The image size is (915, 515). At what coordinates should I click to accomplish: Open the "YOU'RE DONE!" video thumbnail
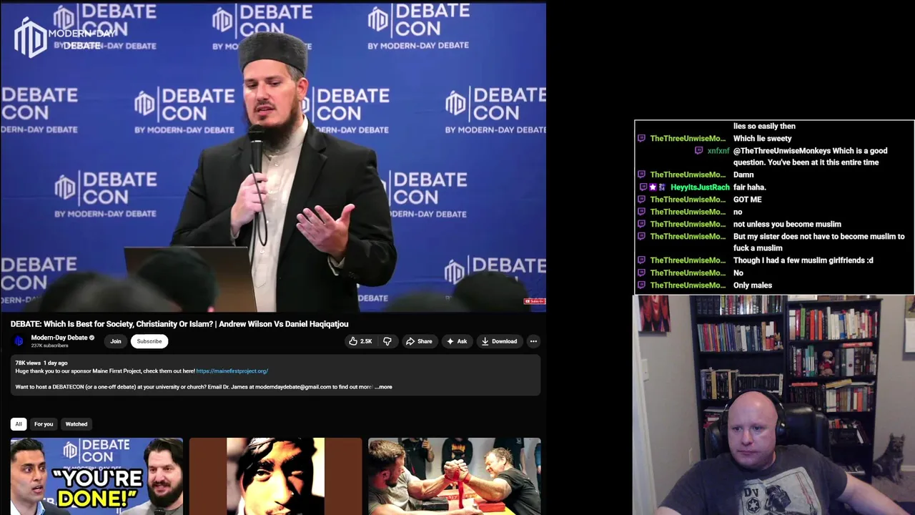click(x=97, y=476)
